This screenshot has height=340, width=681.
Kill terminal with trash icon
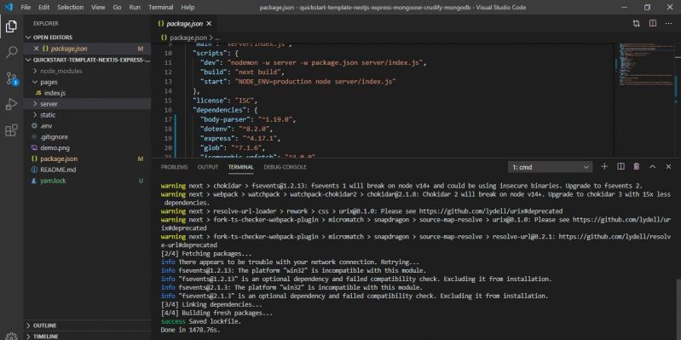click(637, 167)
